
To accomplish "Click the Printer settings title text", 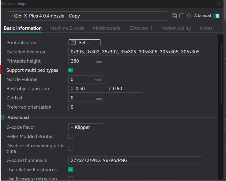I will [13, 4].
